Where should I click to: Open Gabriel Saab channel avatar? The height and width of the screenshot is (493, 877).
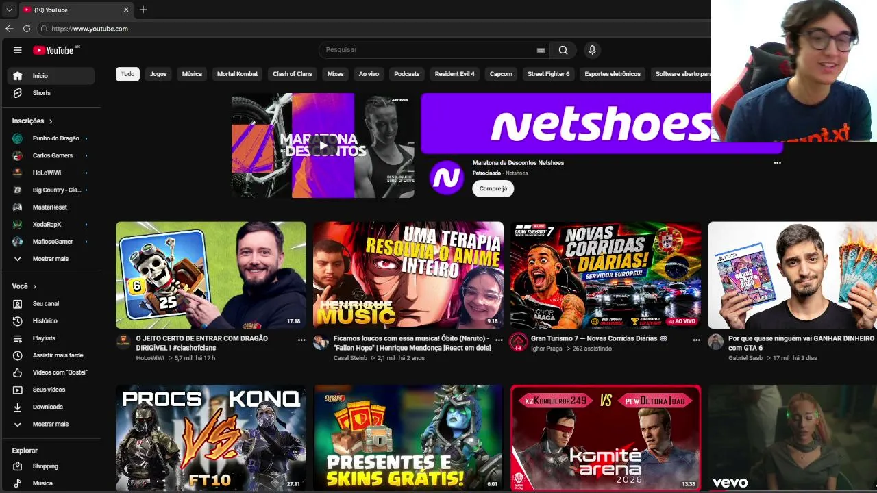tap(715, 341)
